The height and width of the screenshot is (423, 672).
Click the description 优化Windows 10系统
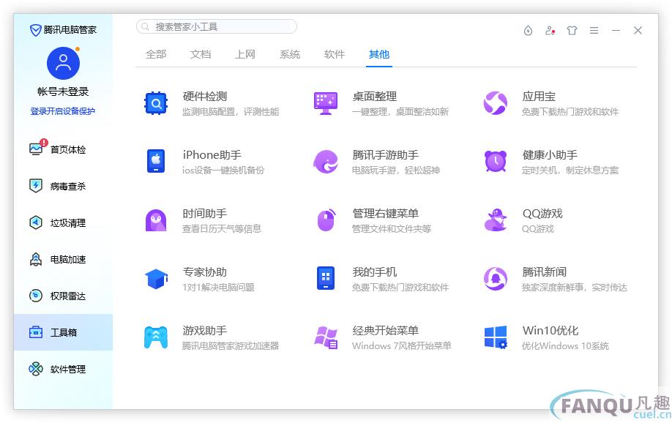(565, 346)
